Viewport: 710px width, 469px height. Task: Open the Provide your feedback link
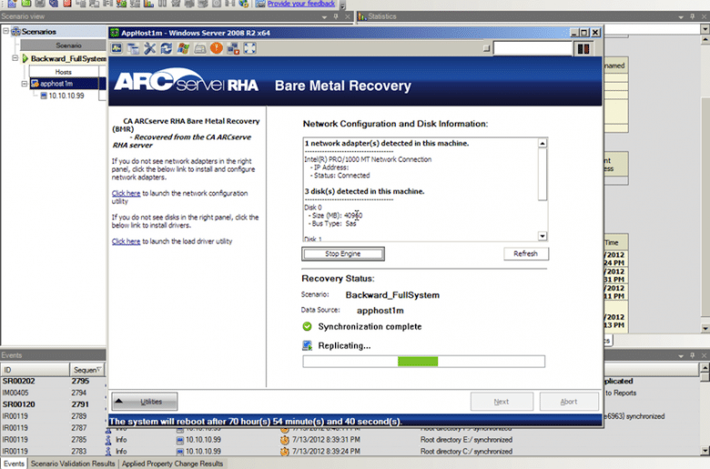pyautogui.click(x=301, y=4)
